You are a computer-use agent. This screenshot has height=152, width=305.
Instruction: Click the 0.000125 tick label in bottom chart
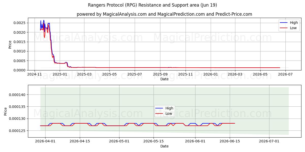(x=18, y=131)
